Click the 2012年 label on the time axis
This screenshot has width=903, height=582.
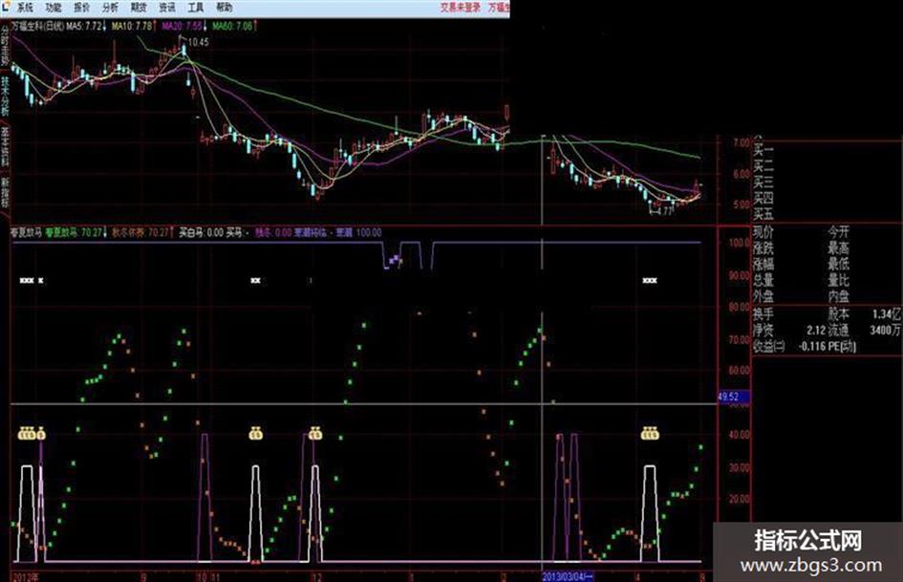(x=25, y=577)
